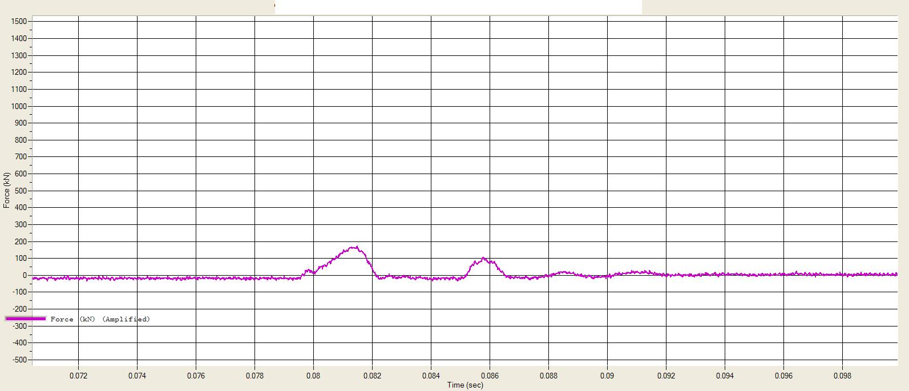Click the 0.098 time axis label

pyautogui.click(x=842, y=376)
